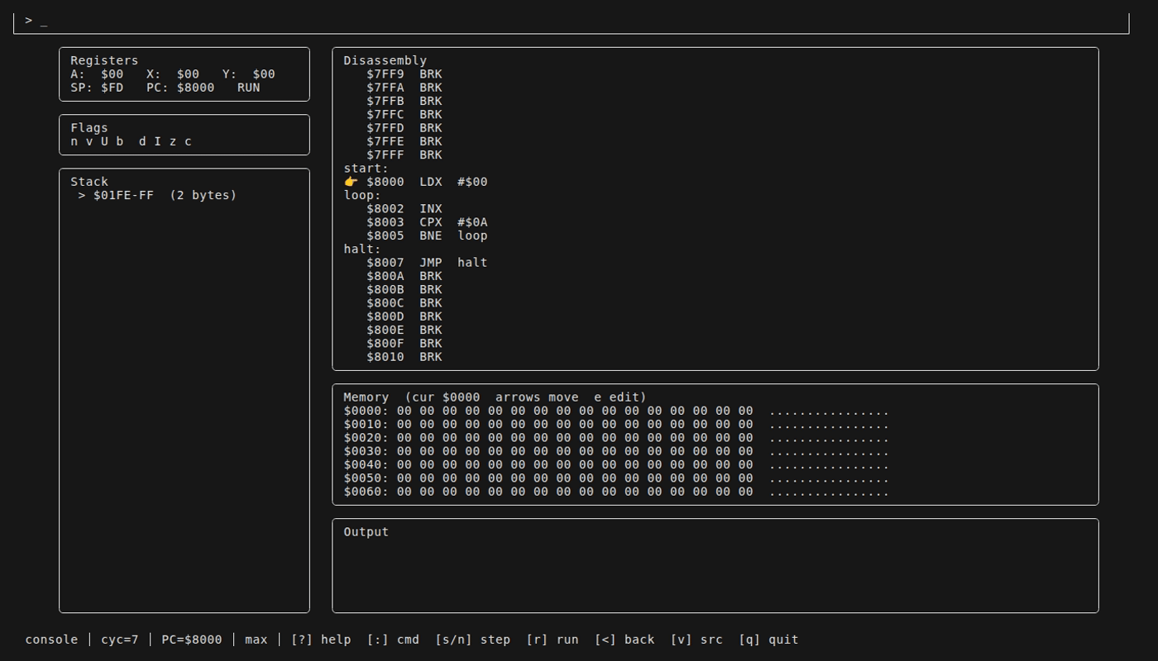Select the $7FFF BRK line
Viewport: 1158px width, 661px height.
coord(404,155)
